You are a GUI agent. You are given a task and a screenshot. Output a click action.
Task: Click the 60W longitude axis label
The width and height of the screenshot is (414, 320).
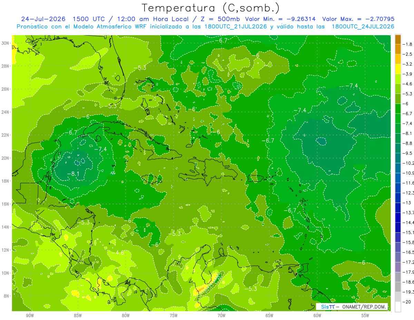317,315
